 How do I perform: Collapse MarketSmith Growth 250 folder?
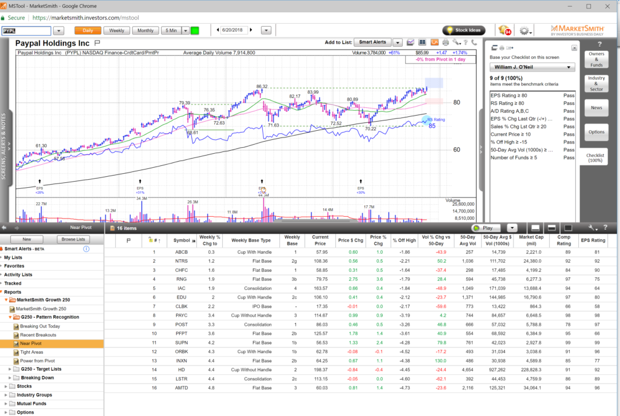(x=6, y=300)
